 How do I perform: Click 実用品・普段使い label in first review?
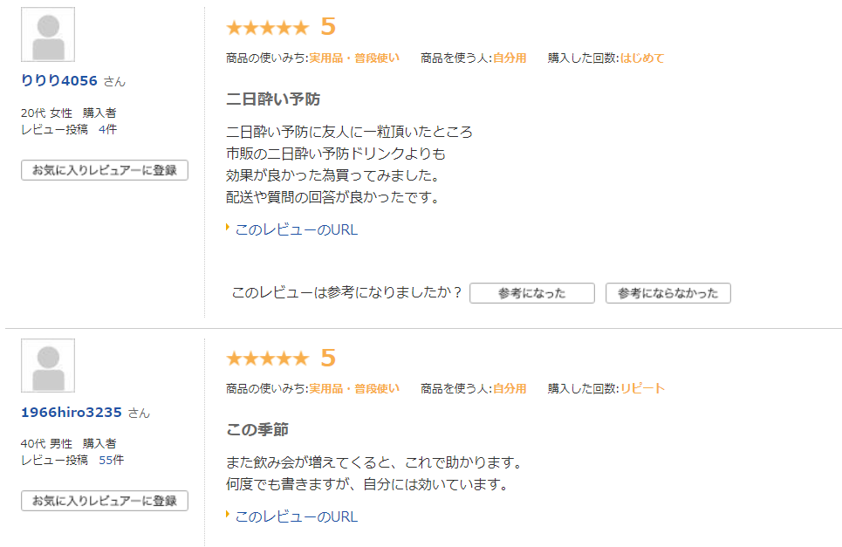click(354, 58)
